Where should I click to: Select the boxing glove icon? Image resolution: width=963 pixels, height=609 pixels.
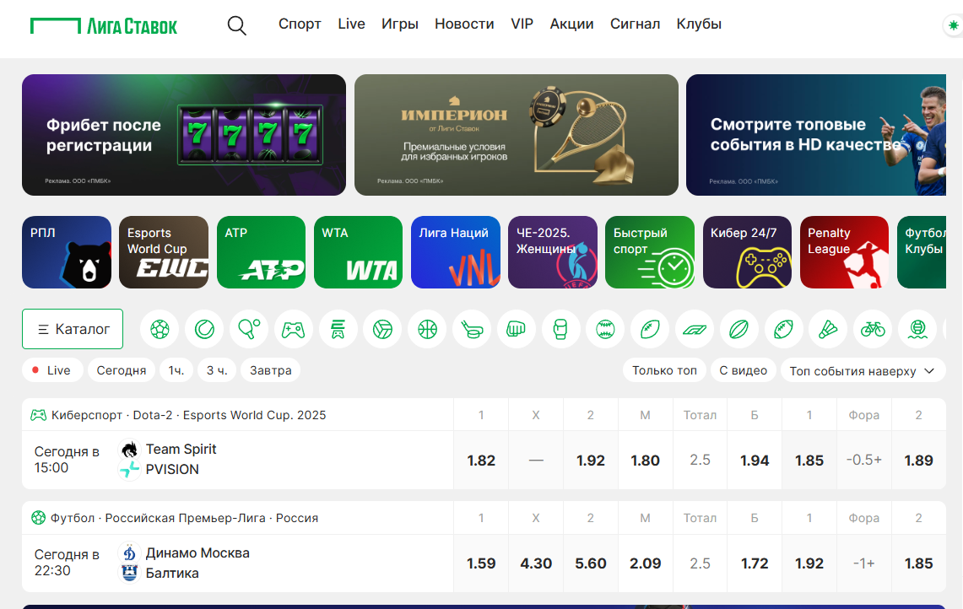(x=560, y=330)
